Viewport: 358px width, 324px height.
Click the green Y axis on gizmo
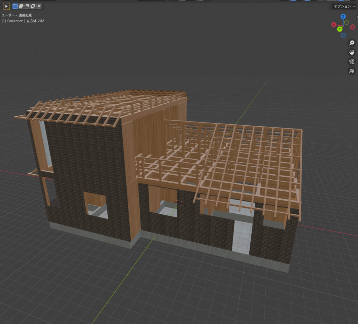(x=339, y=29)
